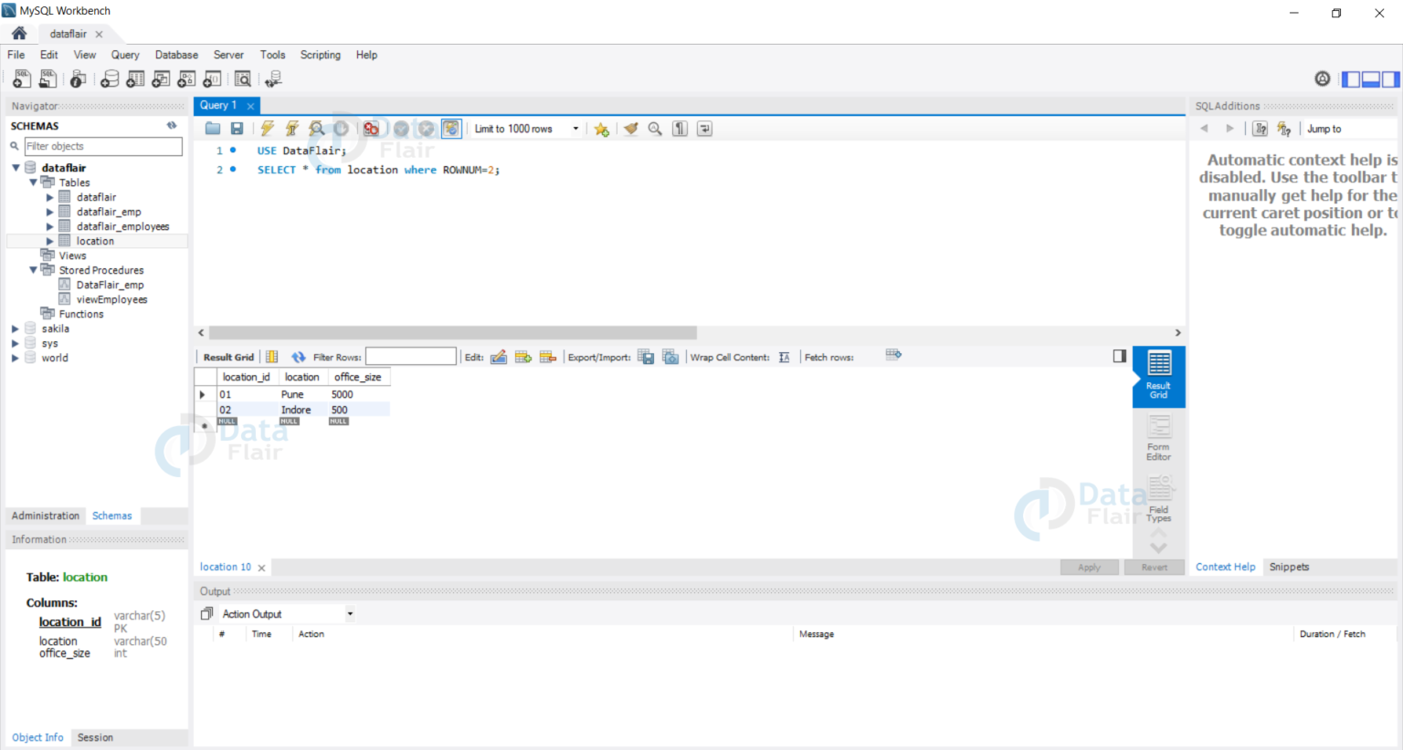Viewport: 1403px width, 750px height.
Task: Open the Query menu
Action: (x=125, y=55)
